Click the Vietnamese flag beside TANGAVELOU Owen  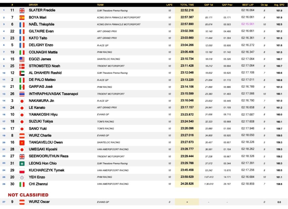click(22, 143)
